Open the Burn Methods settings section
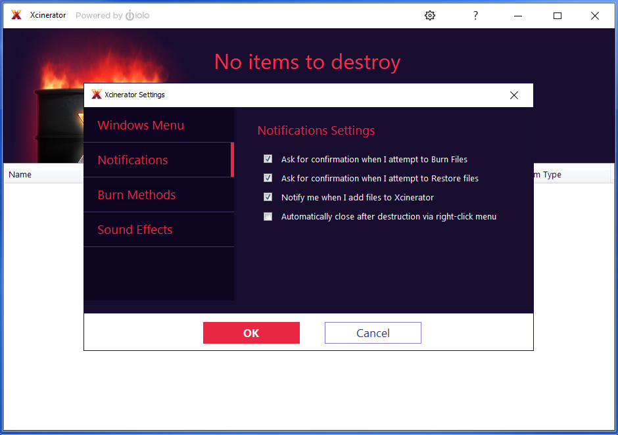 point(137,195)
